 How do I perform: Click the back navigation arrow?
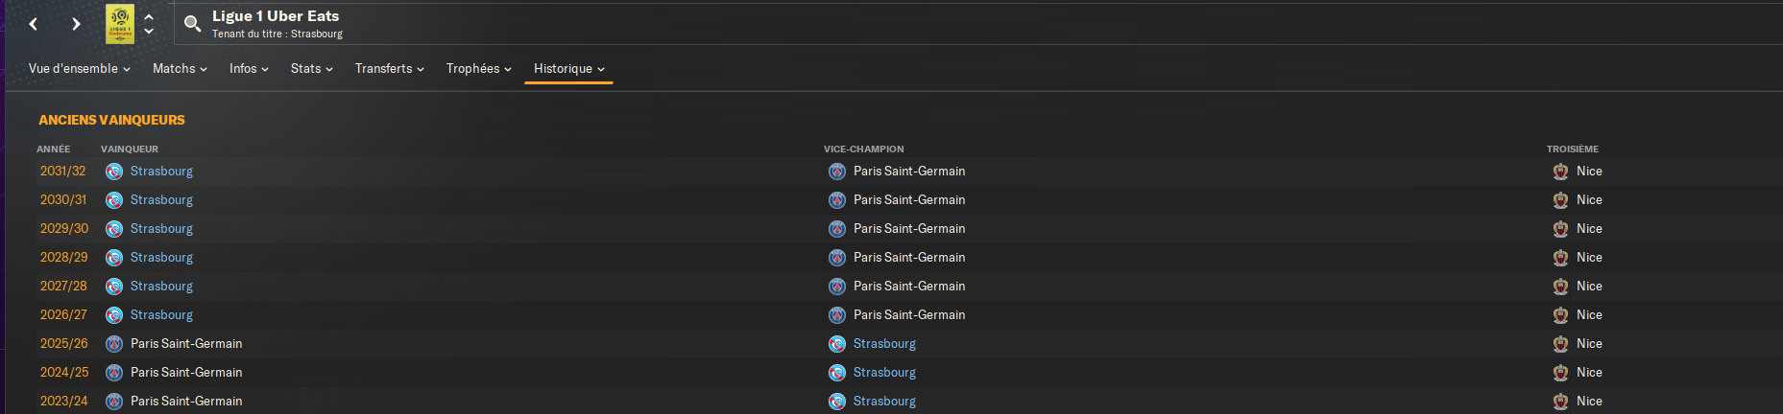(34, 24)
